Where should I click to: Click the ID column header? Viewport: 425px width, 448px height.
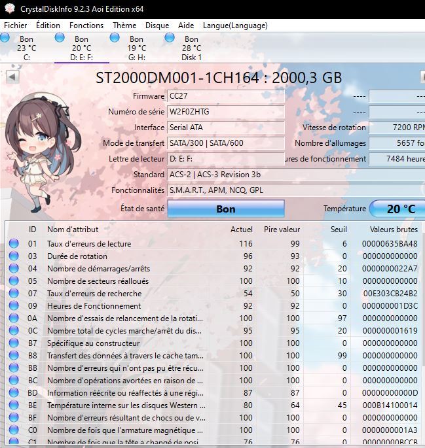(x=32, y=230)
